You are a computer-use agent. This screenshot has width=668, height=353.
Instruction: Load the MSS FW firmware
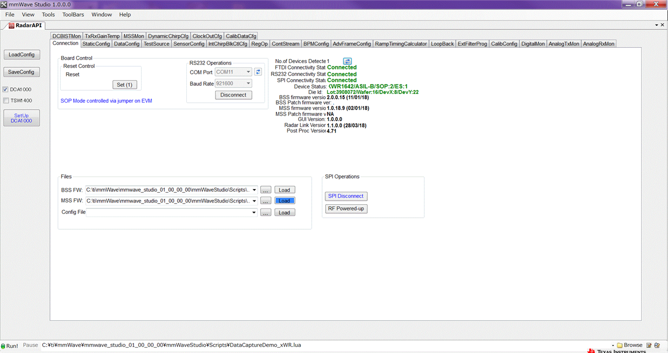[285, 201]
